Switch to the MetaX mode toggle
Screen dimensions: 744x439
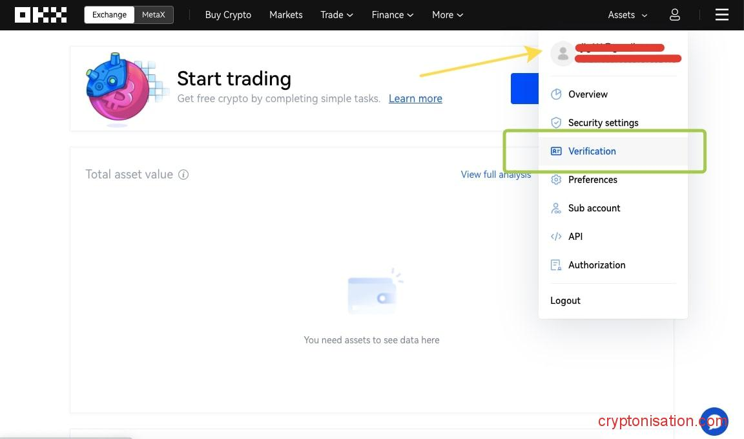pos(153,15)
